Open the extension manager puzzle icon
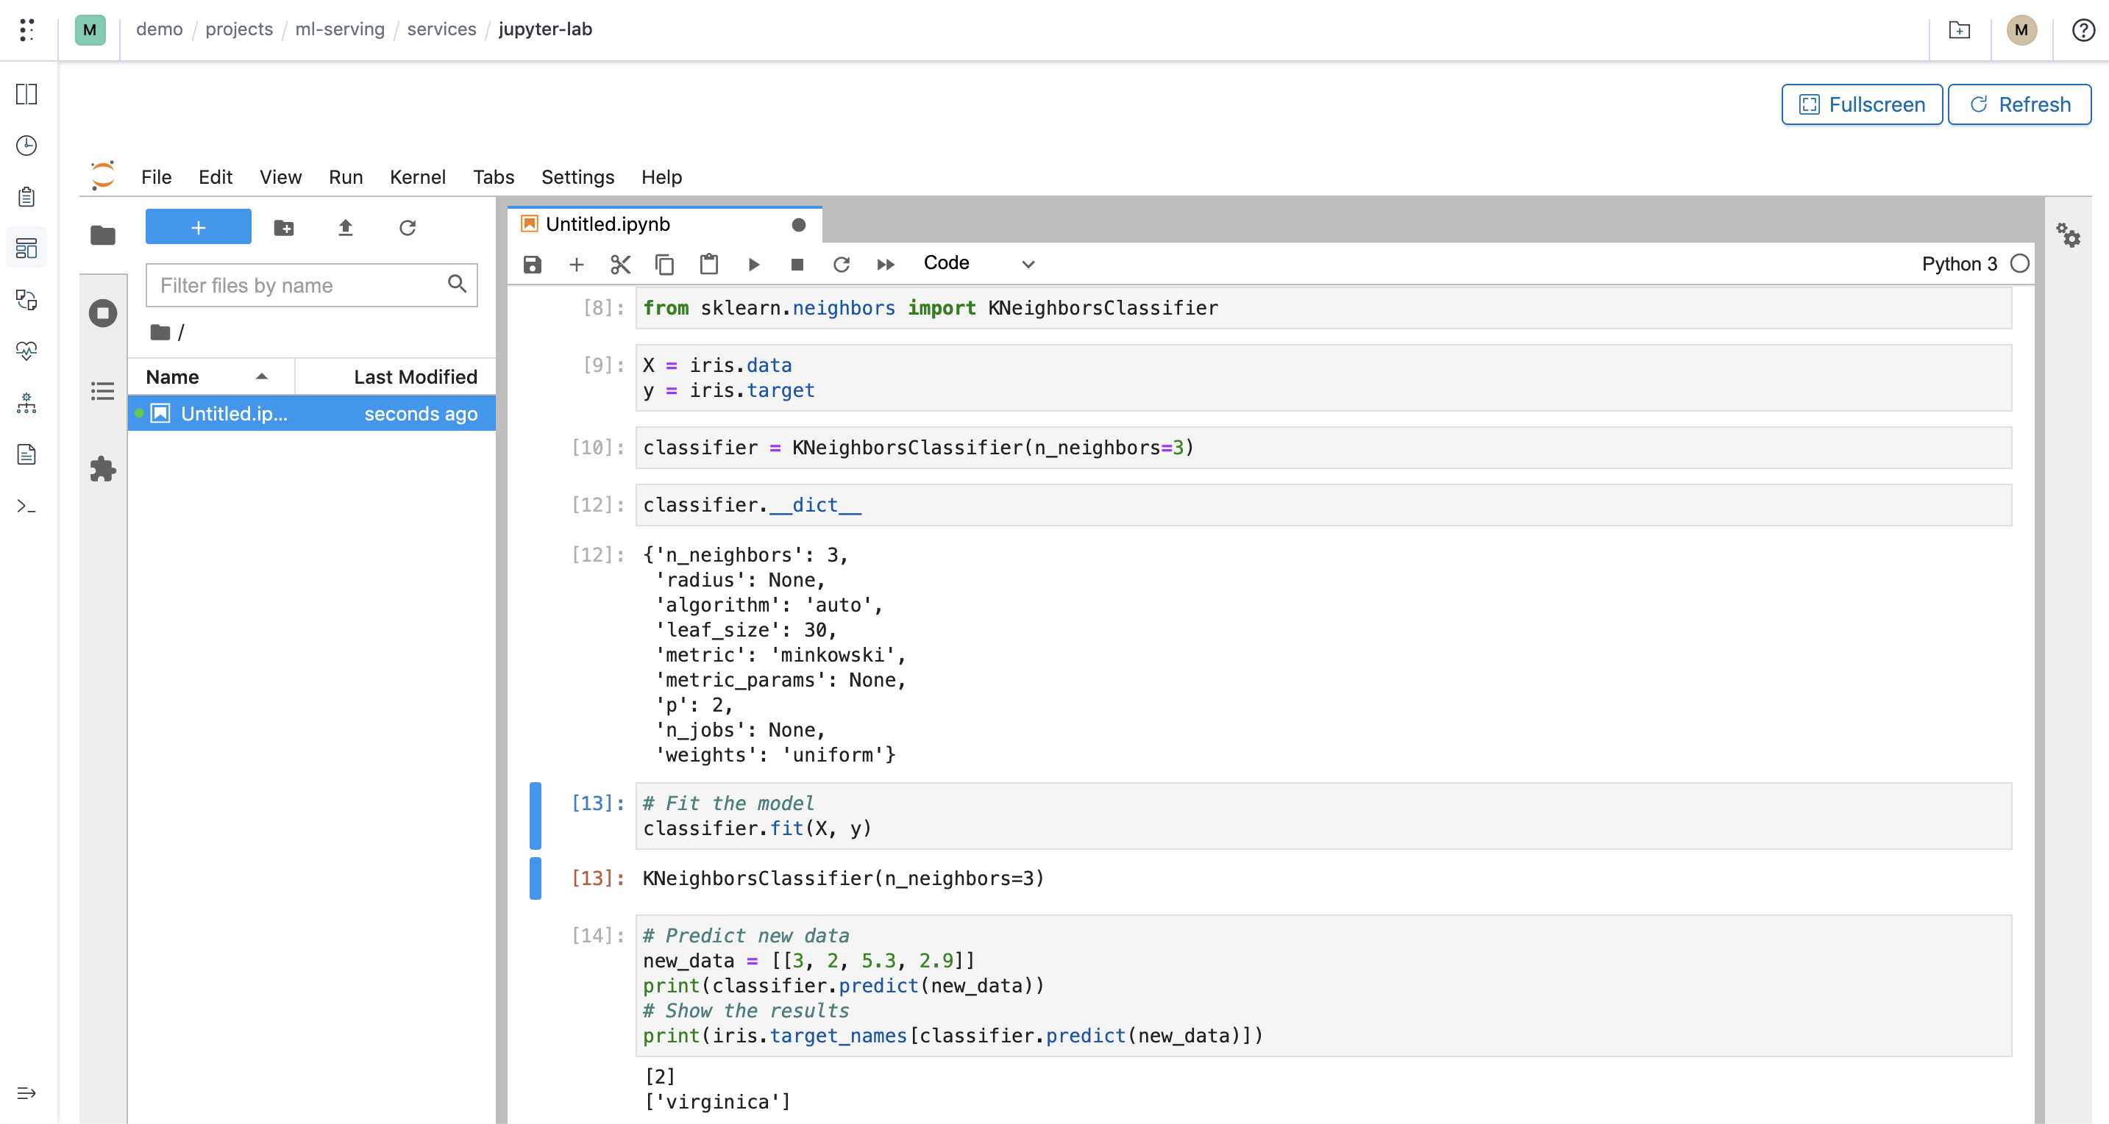This screenshot has width=2109, height=1124. point(103,470)
